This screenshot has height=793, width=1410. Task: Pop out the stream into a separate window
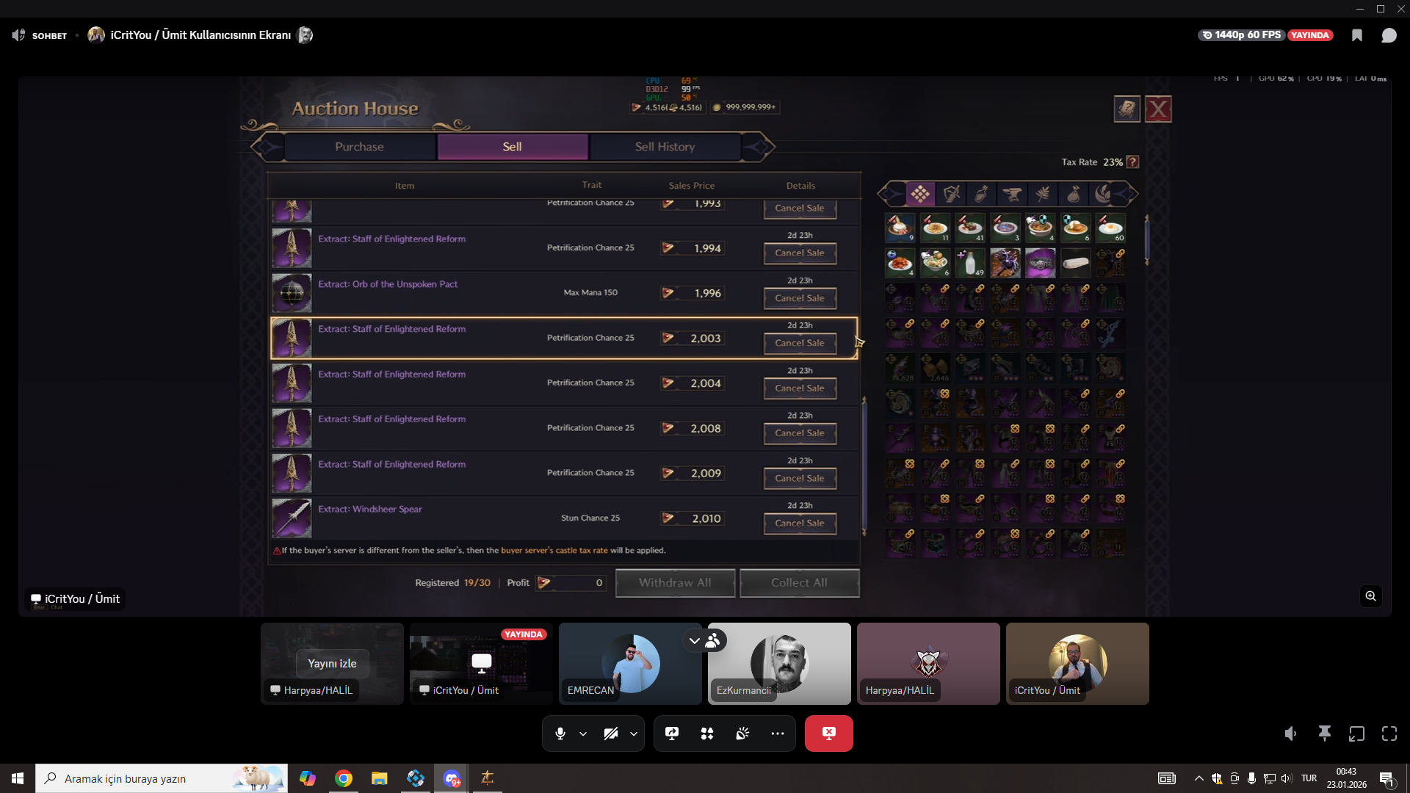(1357, 734)
